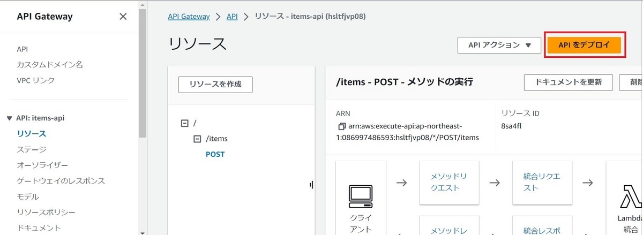This screenshot has height=235, width=643.
Task: Click the リソースを作成 button
Action: [x=215, y=84]
